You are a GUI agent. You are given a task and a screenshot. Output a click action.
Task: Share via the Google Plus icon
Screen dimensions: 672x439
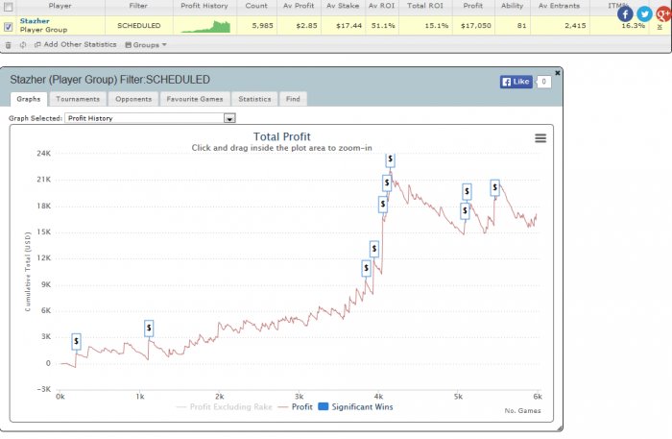663,14
